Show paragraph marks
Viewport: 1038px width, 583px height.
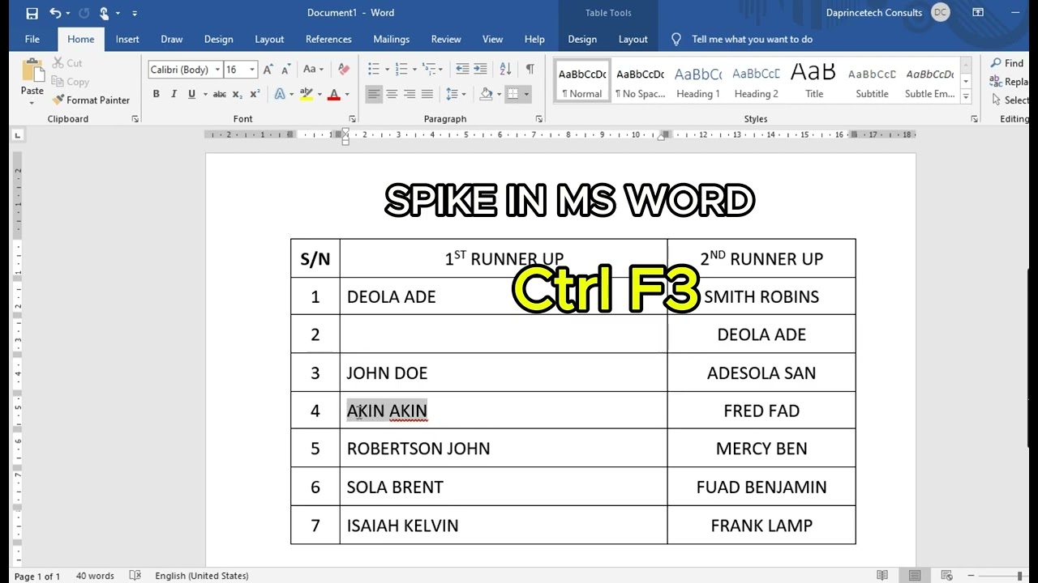[530, 70]
